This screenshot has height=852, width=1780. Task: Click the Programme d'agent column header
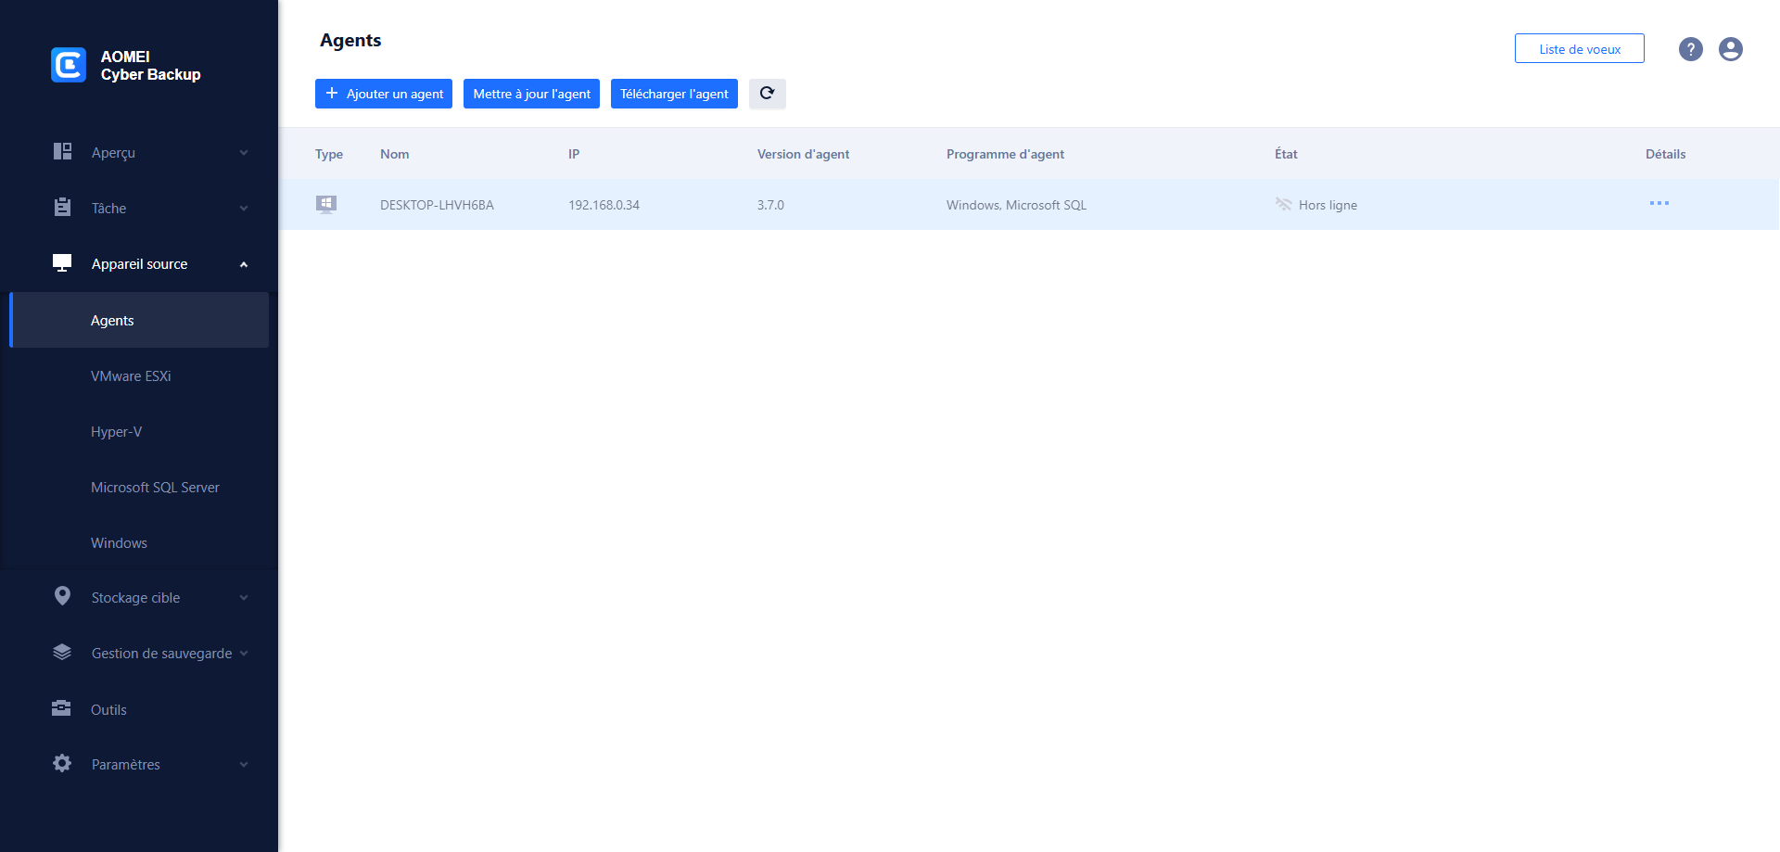point(1005,154)
